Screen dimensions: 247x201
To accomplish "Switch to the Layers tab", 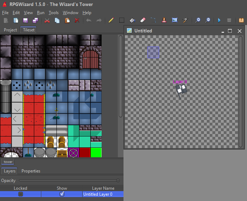I will coord(10,171).
